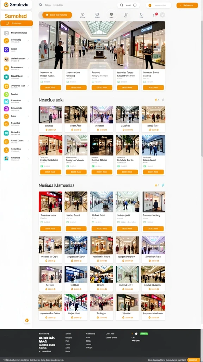This screenshot has width=203, height=362.
Task: Click the magnifier icon beside the Smulazia logo
Action: [41, 5]
